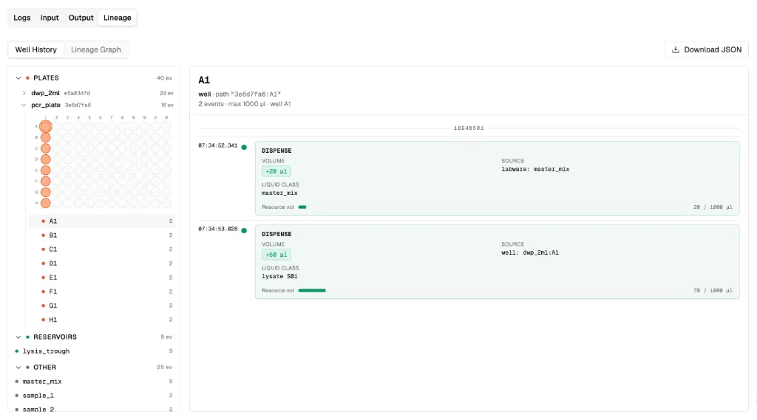Collapse the RESERVOIRS section

coord(18,337)
